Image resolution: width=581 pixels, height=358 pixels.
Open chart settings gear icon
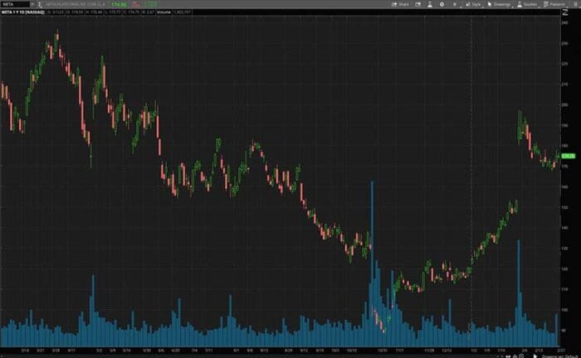[x=442, y=4]
